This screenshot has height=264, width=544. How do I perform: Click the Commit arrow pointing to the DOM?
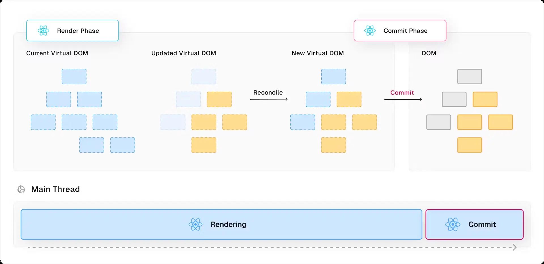402,99
